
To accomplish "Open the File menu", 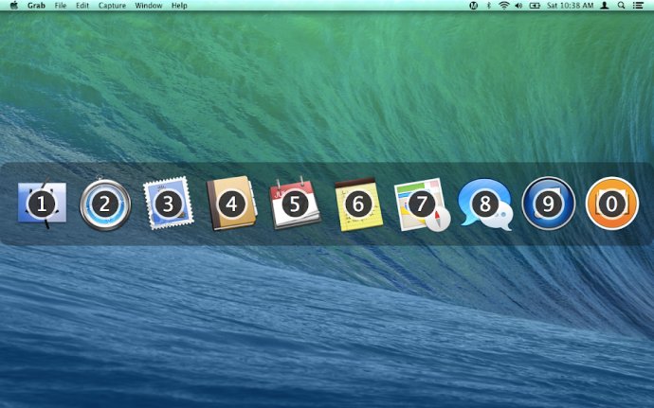I will tap(61, 6).
